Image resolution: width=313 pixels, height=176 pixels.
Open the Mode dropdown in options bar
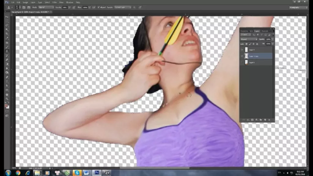point(46,7)
